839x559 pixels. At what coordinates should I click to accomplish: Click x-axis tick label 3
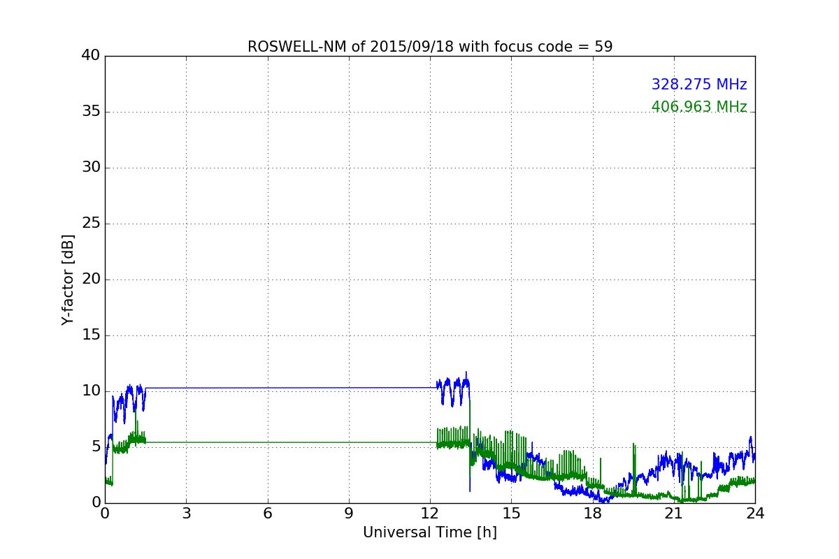(x=186, y=514)
